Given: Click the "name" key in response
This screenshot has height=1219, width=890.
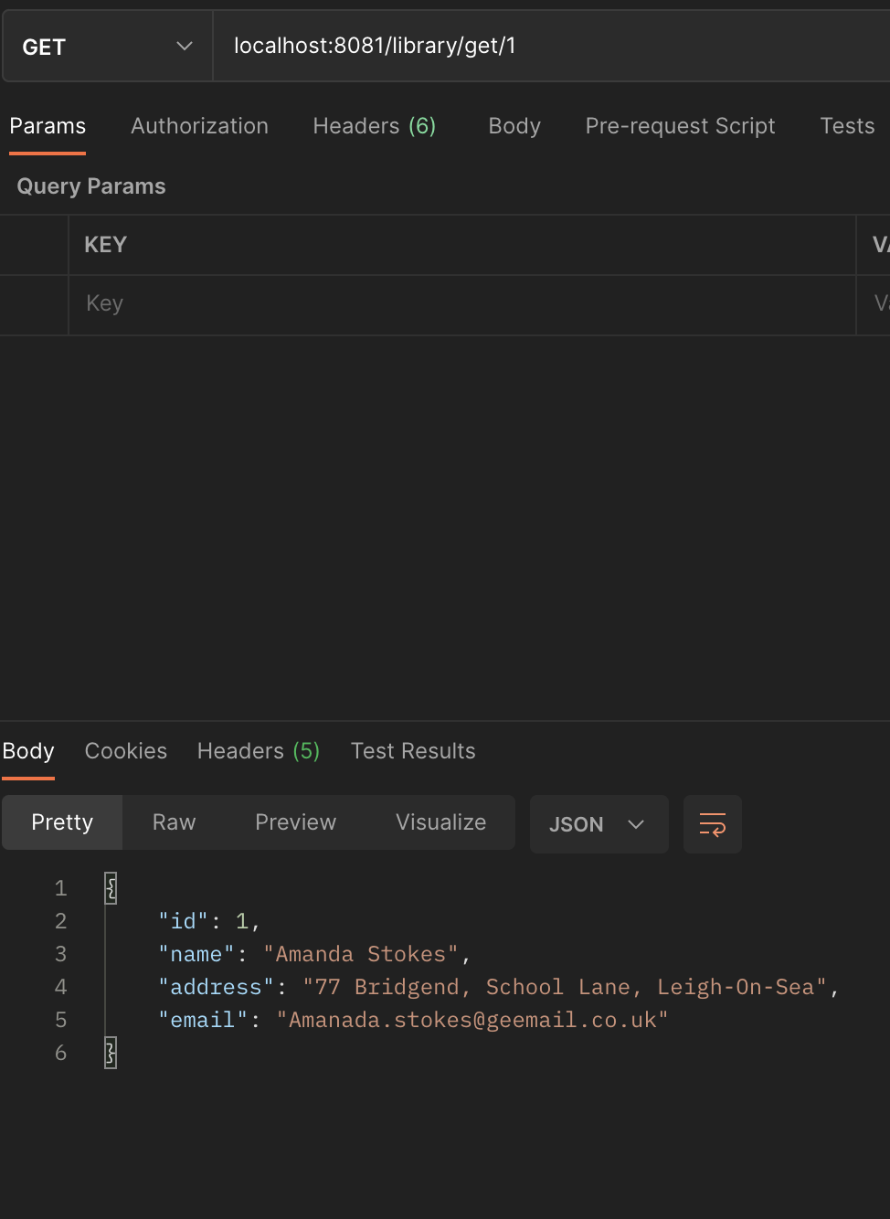Looking at the screenshot, I should tap(196, 954).
